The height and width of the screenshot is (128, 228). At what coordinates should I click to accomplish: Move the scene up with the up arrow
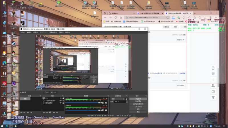point(28,112)
